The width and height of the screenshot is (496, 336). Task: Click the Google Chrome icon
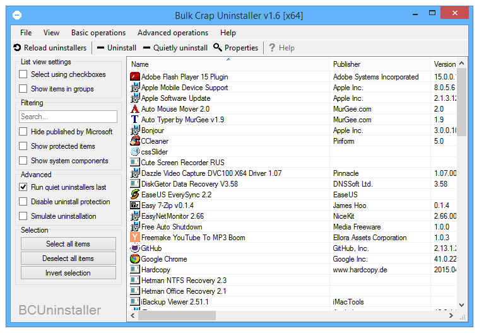[135, 259]
